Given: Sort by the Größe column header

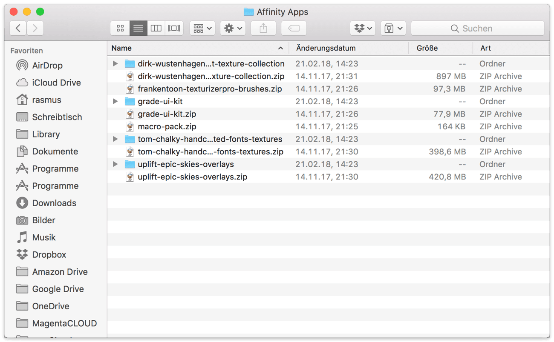Looking at the screenshot, I should (x=441, y=48).
